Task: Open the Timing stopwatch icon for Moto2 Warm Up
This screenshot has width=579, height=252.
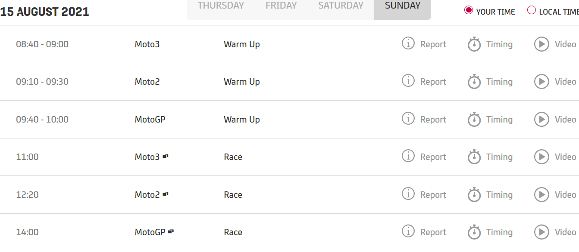Action: (474, 82)
